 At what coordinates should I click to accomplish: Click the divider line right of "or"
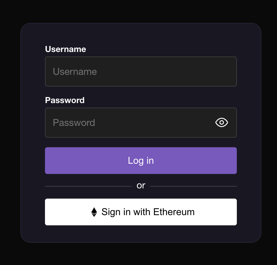pos(193,186)
